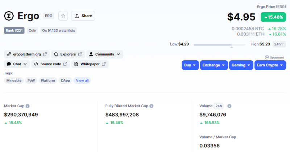Click the info icon next to Volume 24h
The image size is (290, 152).
coord(229,106)
